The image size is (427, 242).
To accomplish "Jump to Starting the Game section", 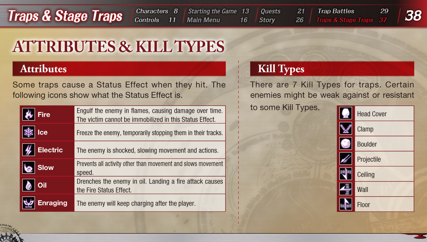I will point(218,11).
